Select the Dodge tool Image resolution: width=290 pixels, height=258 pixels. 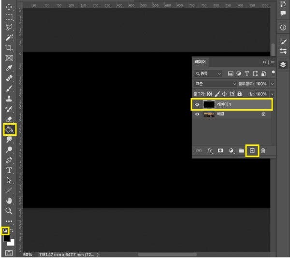9,150
